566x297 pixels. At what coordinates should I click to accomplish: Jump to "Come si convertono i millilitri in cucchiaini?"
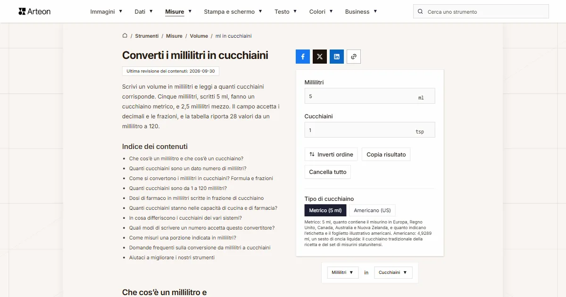point(201,178)
